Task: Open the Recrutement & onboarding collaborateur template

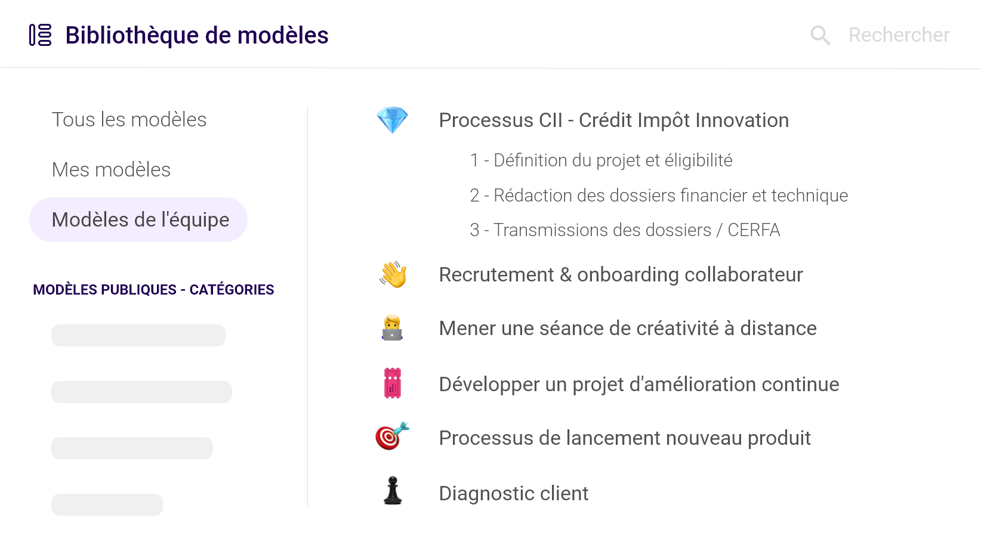Action: click(x=621, y=275)
